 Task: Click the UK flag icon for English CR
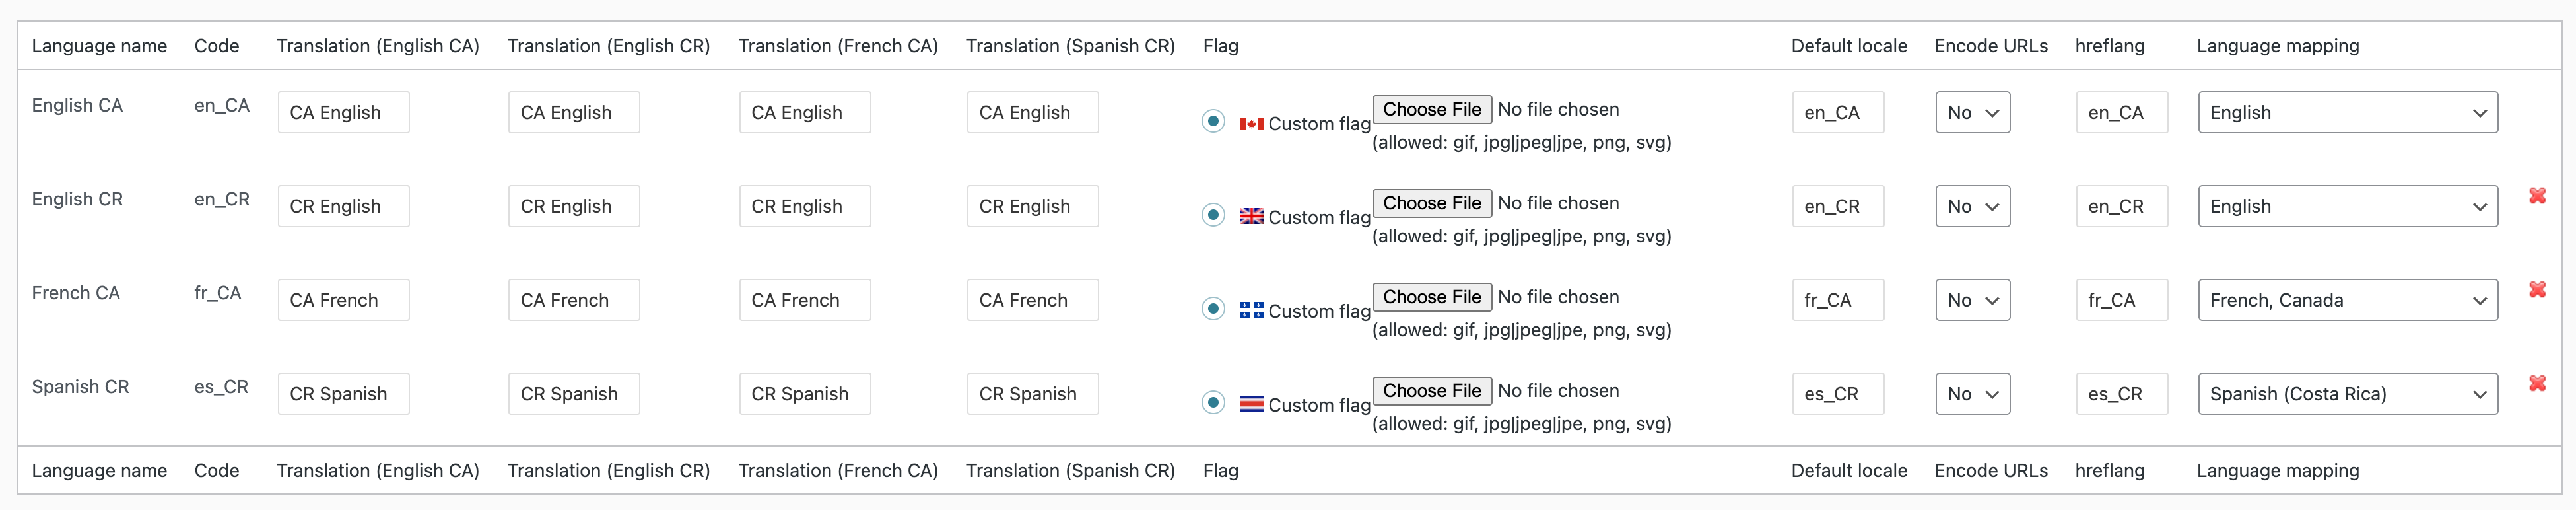point(1250,217)
